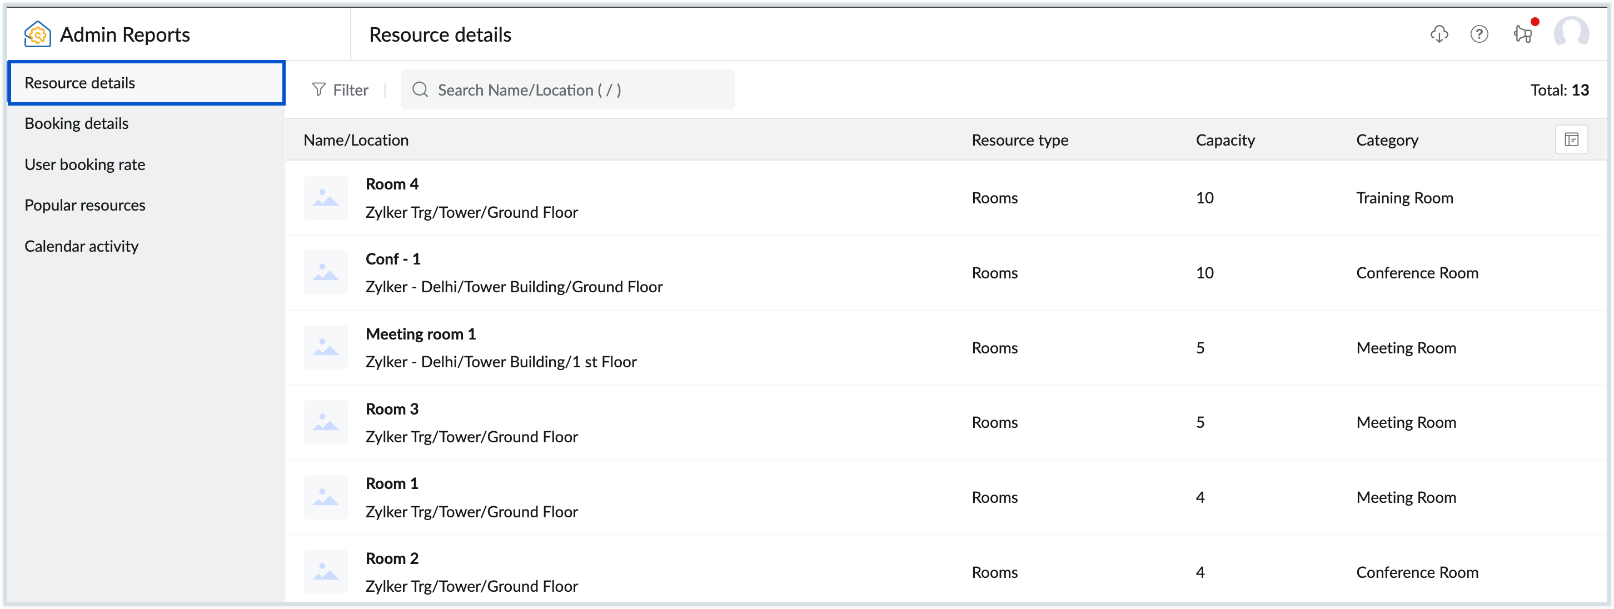
Task: Open the Booking details report
Action: coord(77,123)
